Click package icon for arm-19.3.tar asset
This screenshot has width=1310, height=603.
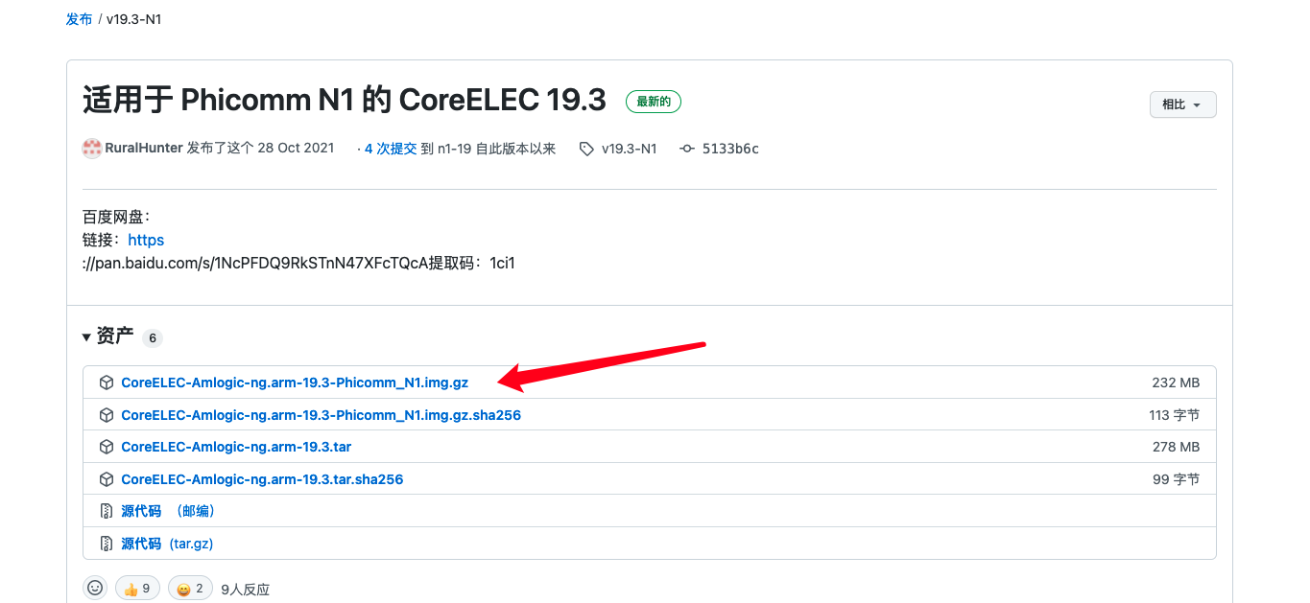107,447
